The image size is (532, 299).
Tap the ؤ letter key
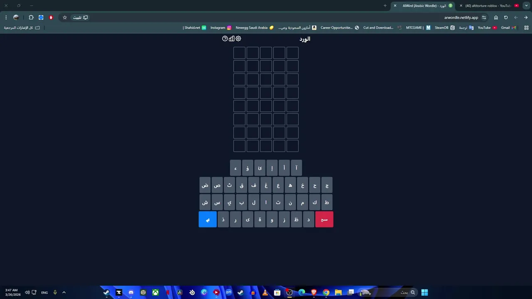click(x=247, y=168)
